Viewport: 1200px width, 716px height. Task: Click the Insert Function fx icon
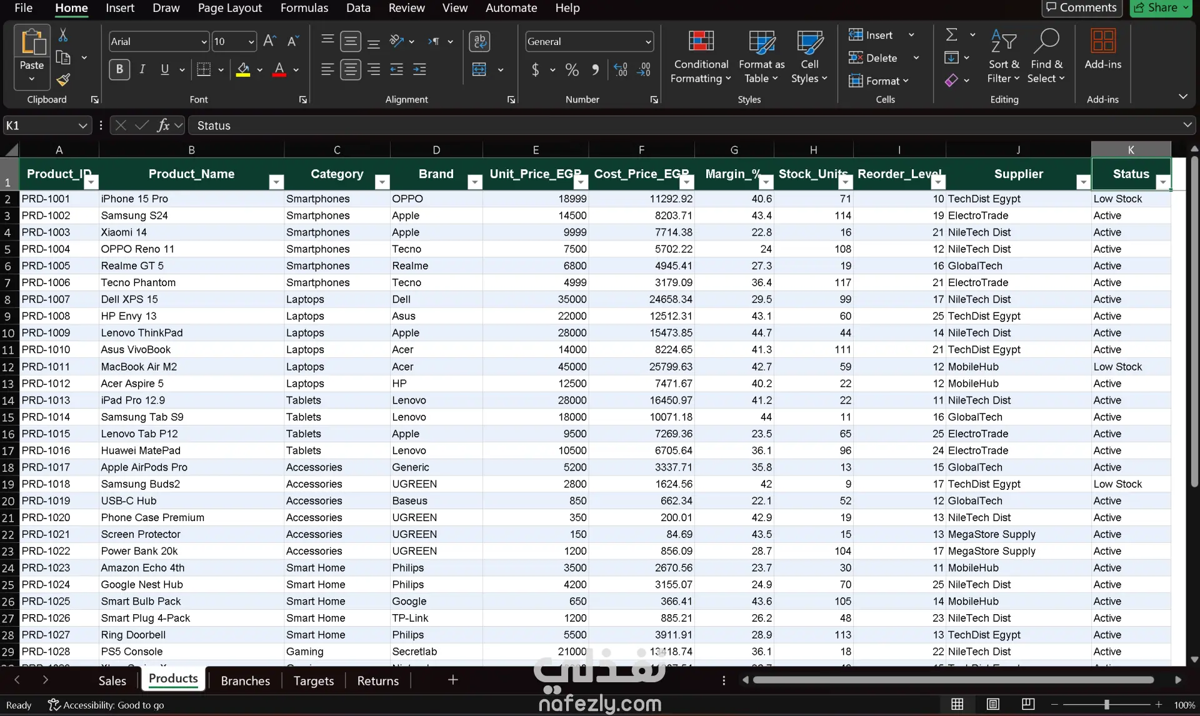[x=163, y=126]
